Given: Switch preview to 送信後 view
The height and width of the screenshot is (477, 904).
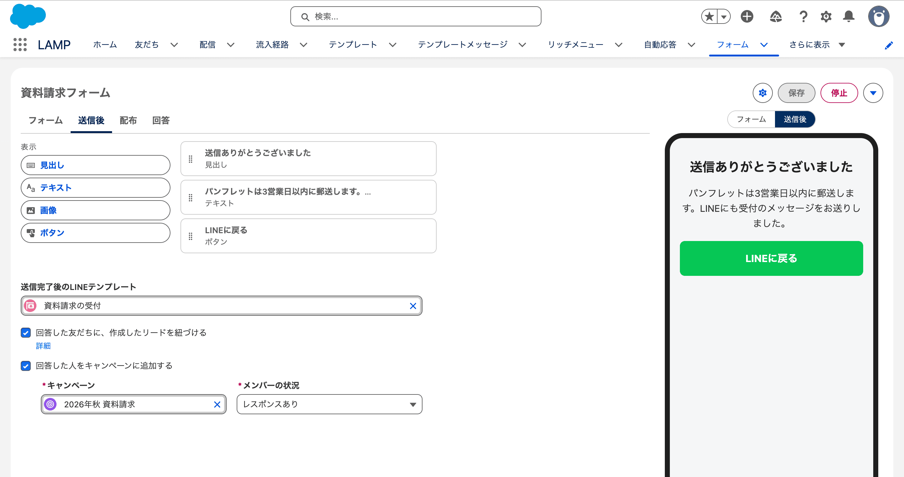Looking at the screenshot, I should [795, 119].
